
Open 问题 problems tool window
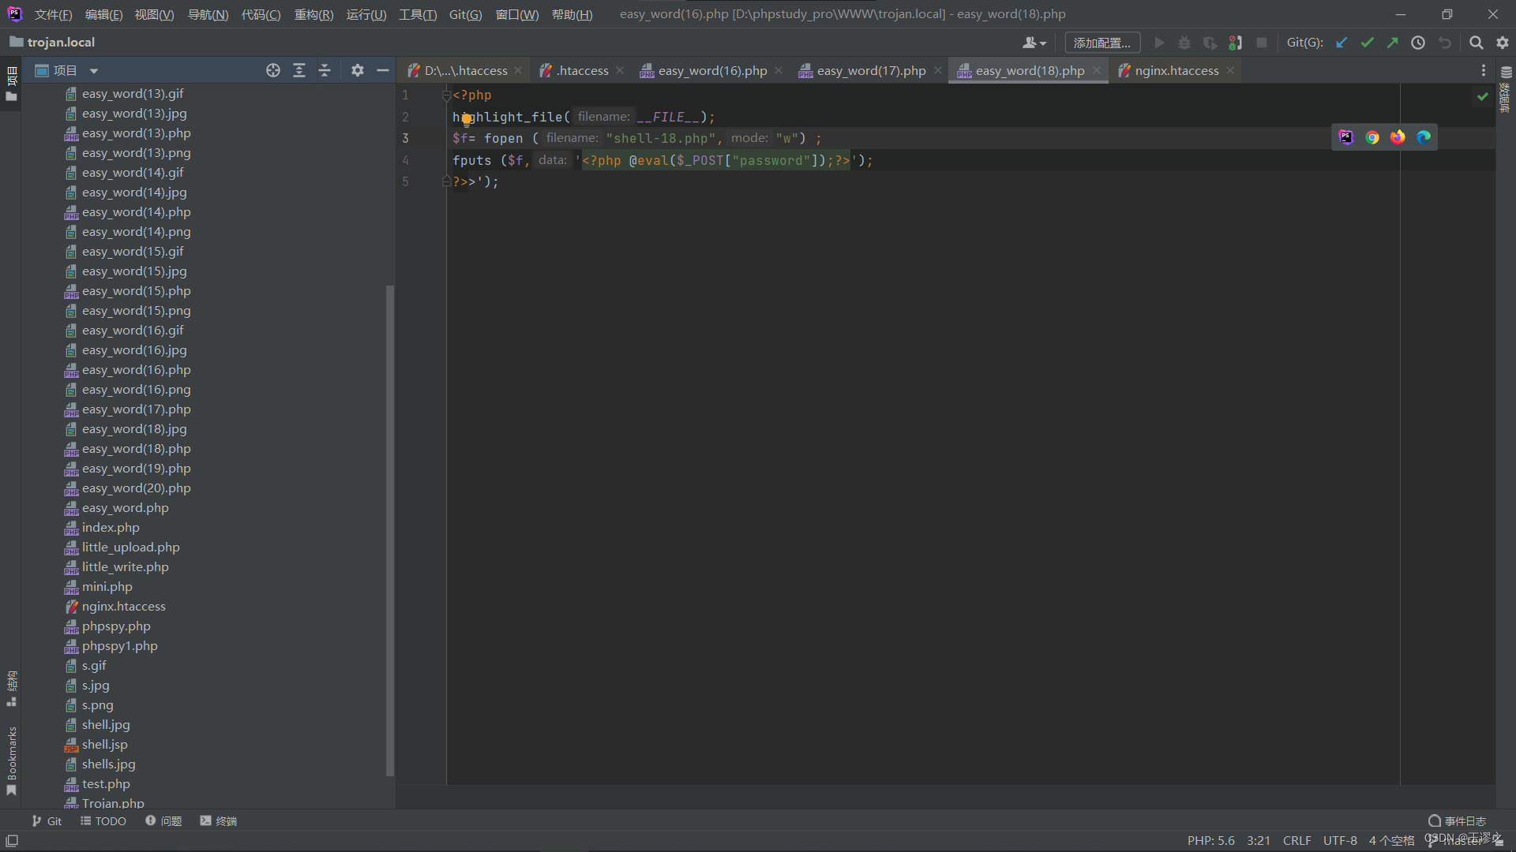coord(163,821)
